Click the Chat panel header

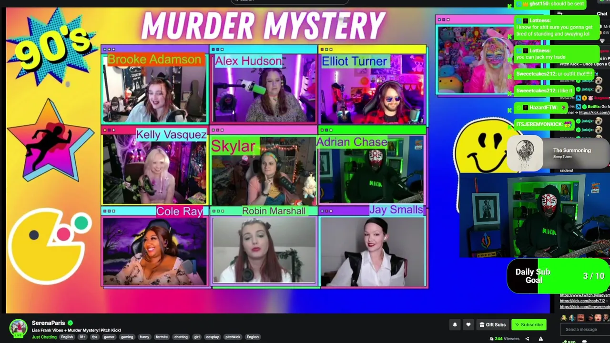602,14
